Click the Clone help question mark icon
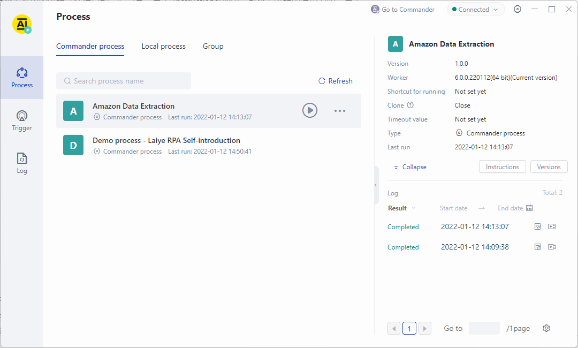 pyautogui.click(x=410, y=105)
